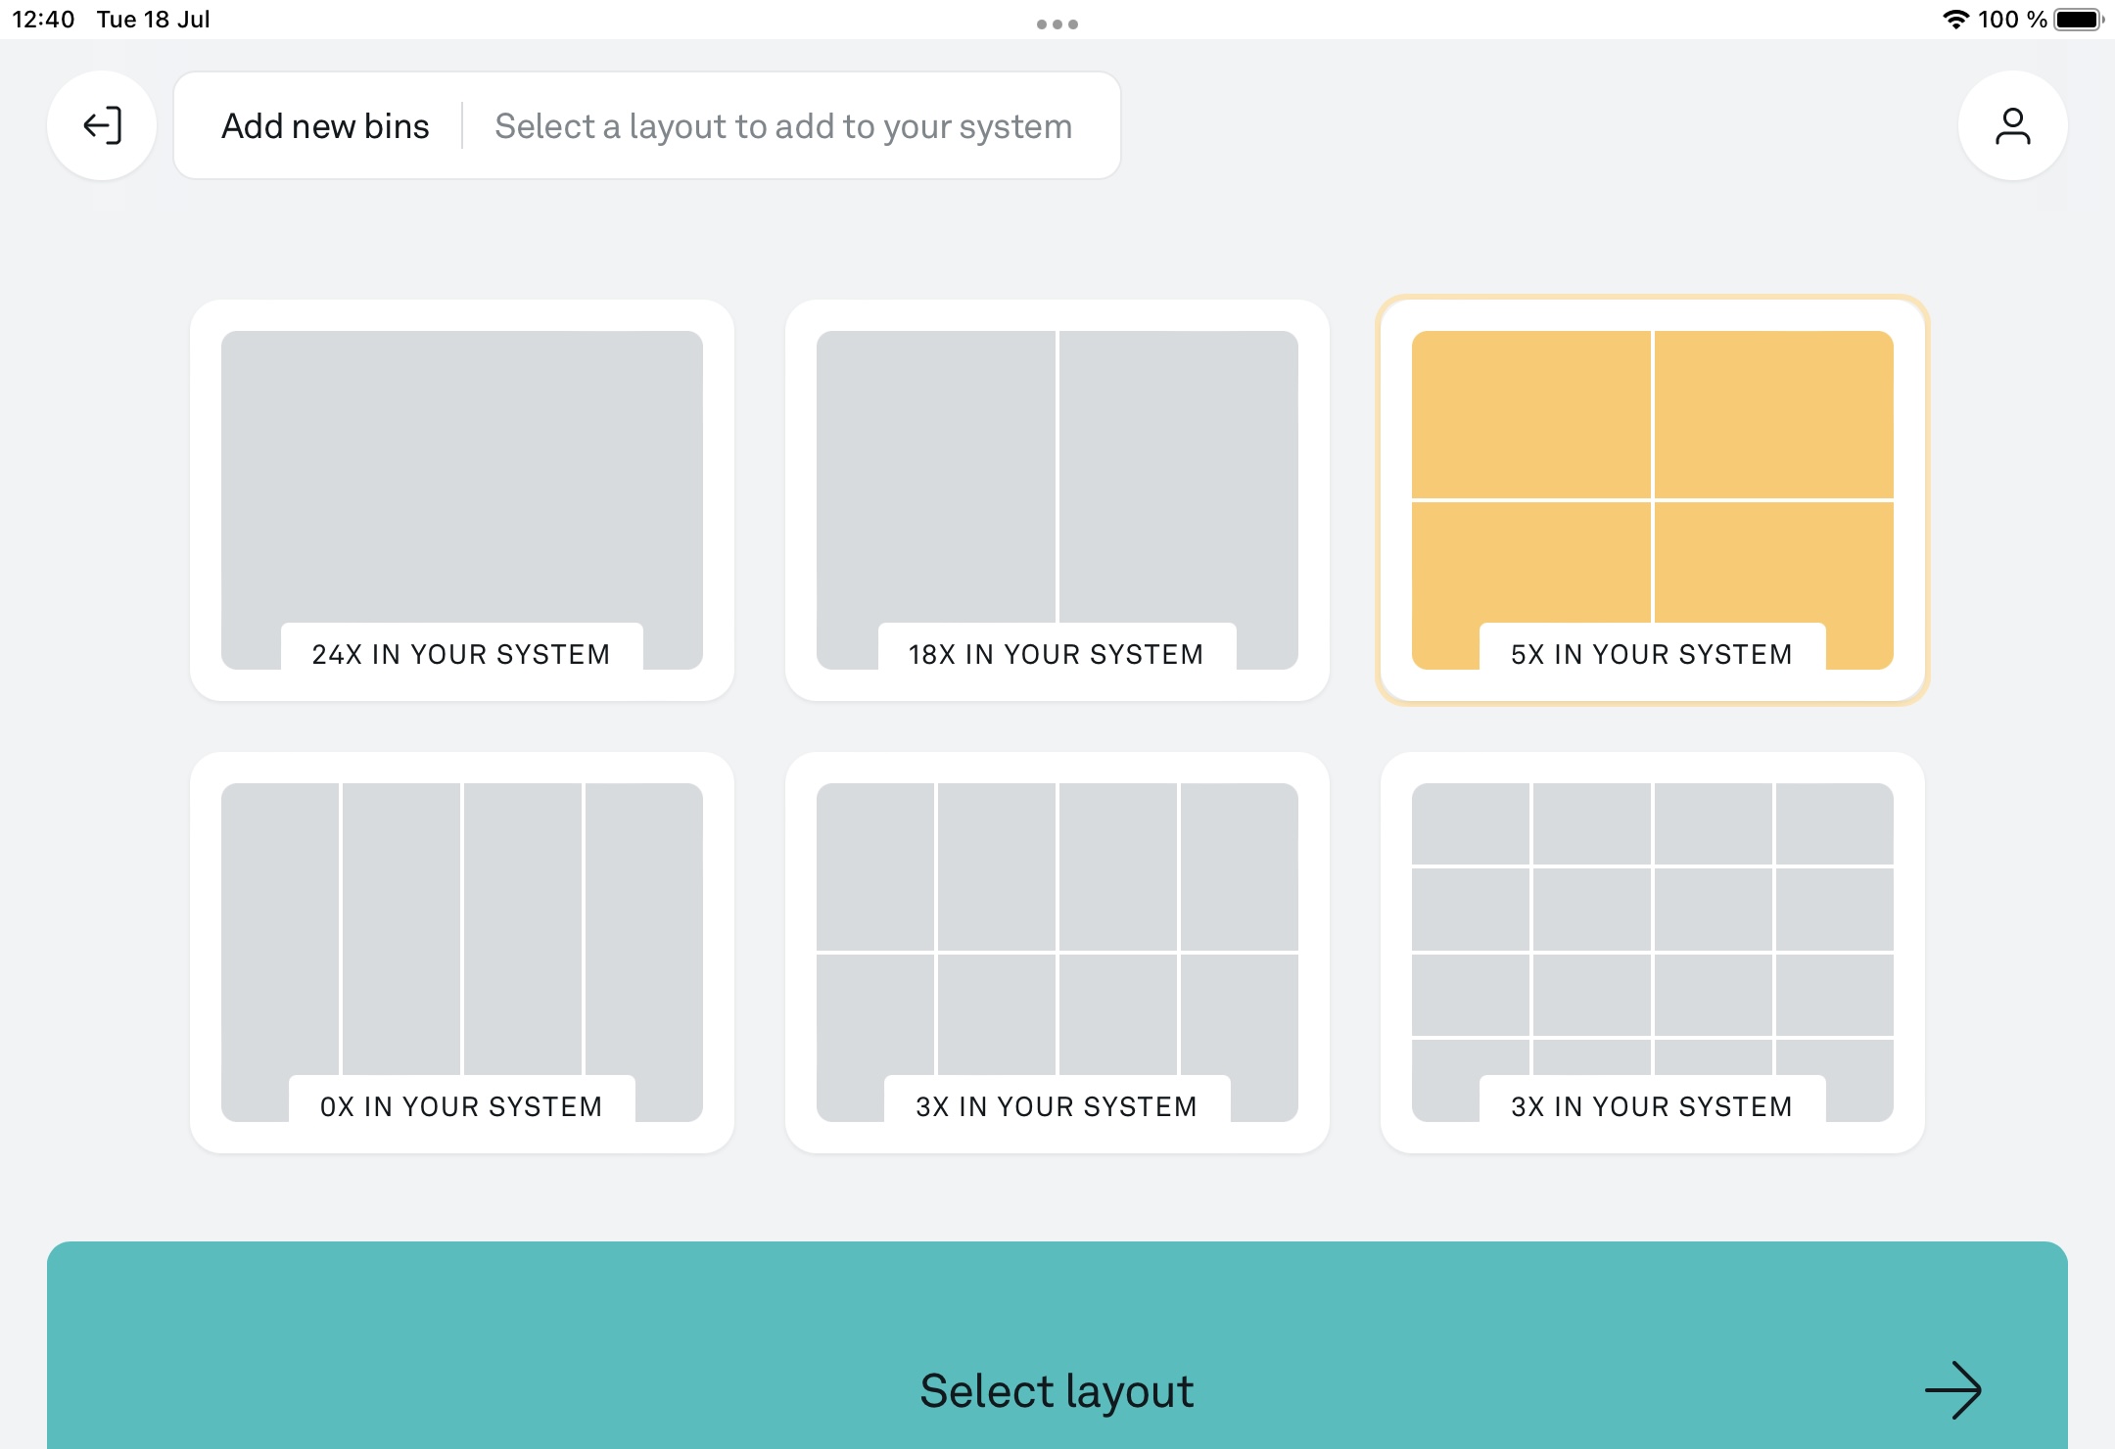
Task: Tap the selected four-bin layout (5X in your system)
Action: click(x=1653, y=500)
